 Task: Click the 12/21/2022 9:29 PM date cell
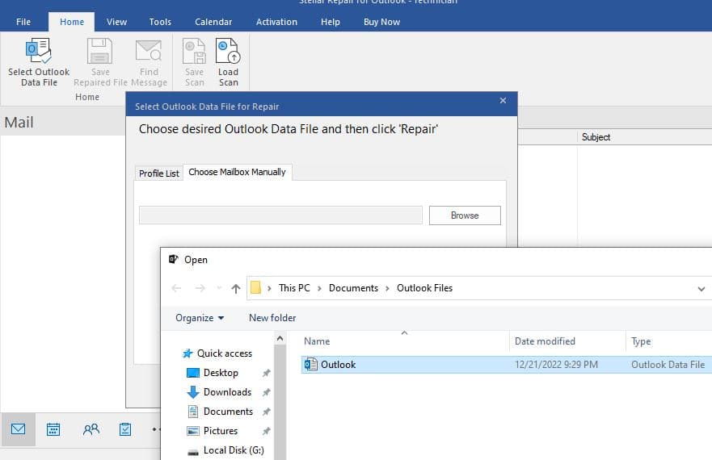click(x=556, y=365)
